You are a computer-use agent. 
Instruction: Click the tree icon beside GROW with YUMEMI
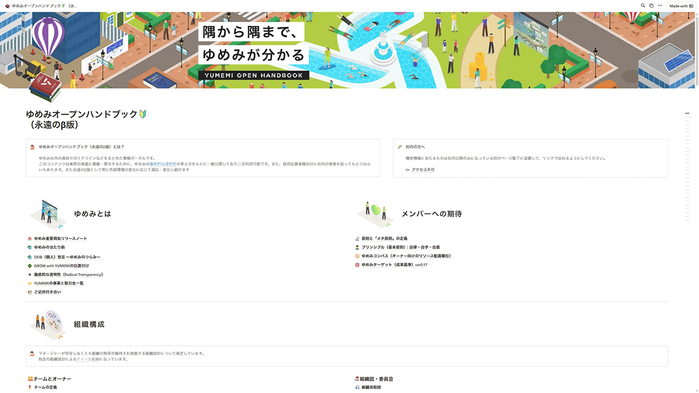click(30, 265)
